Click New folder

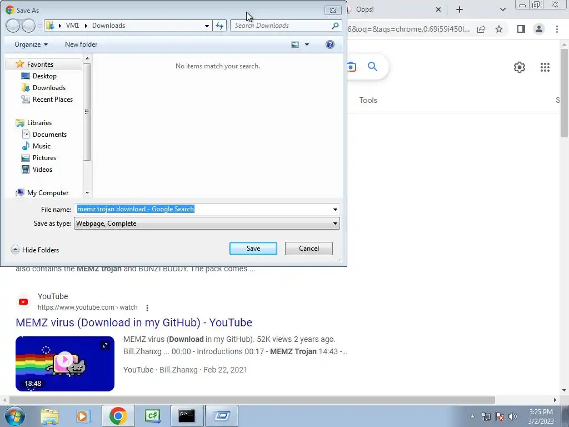click(x=81, y=44)
